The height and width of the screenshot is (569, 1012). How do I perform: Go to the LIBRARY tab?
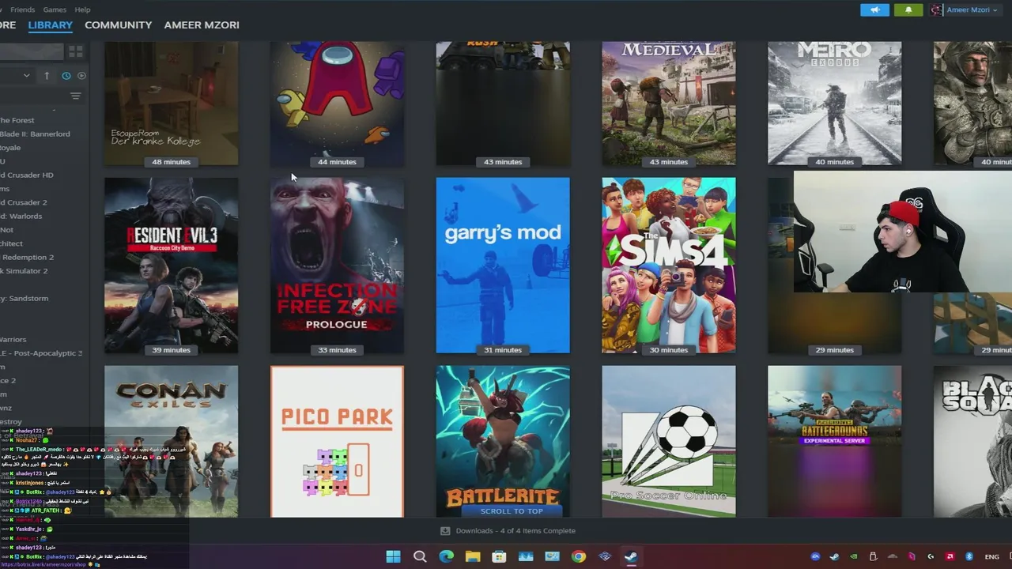click(x=50, y=24)
